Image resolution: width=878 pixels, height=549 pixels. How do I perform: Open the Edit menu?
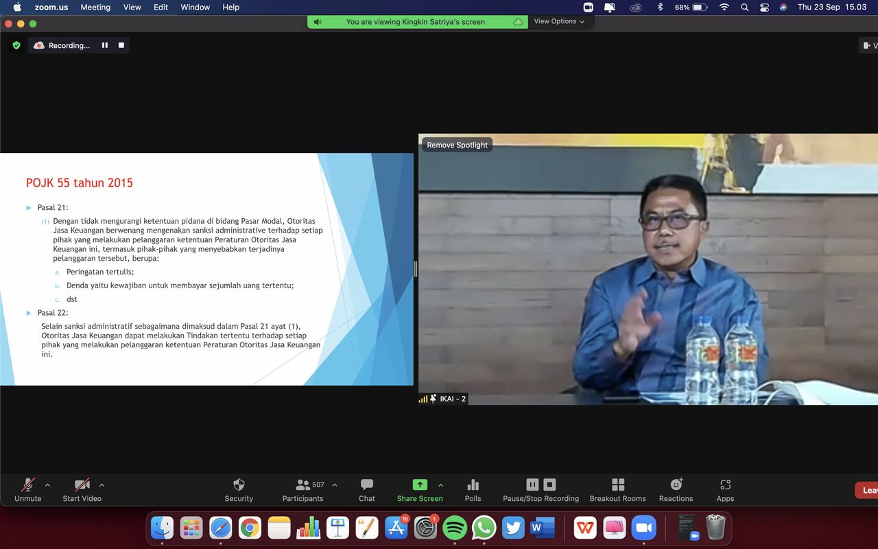point(161,7)
